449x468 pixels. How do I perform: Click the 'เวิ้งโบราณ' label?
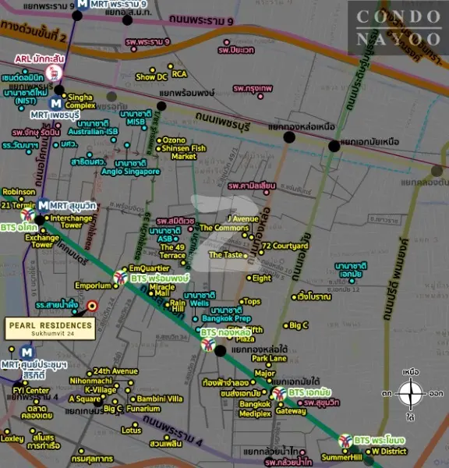click(314, 297)
